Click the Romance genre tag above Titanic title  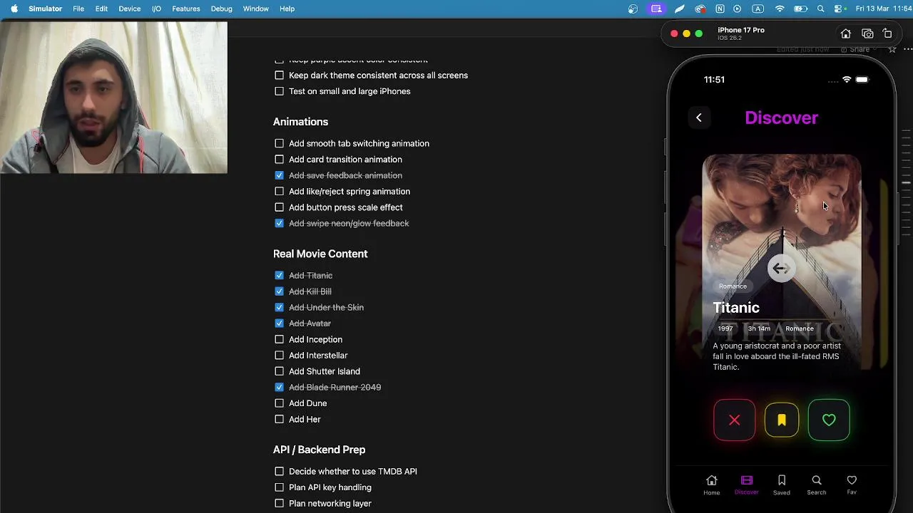[733, 286]
